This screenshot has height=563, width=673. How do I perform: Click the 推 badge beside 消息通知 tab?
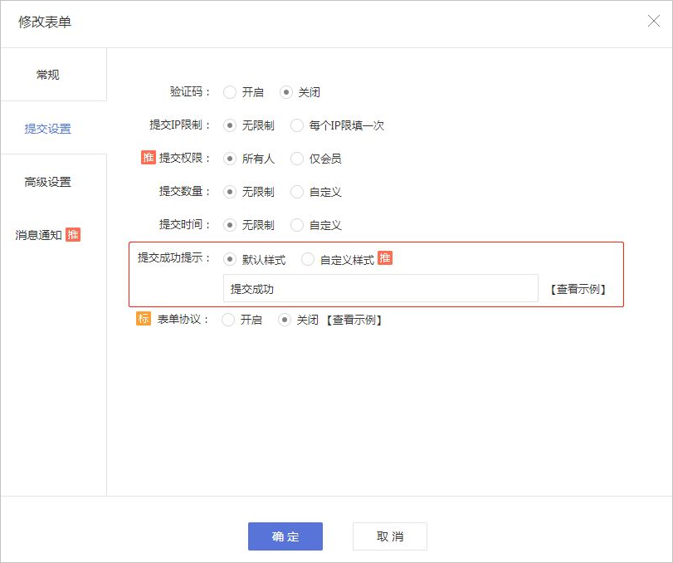(73, 235)
